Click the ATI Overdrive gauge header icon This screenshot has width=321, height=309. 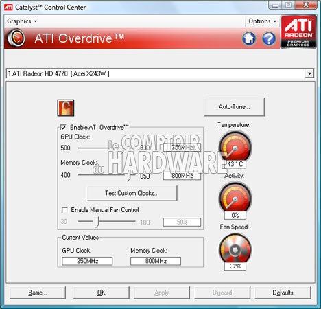[x=16, y=38]
